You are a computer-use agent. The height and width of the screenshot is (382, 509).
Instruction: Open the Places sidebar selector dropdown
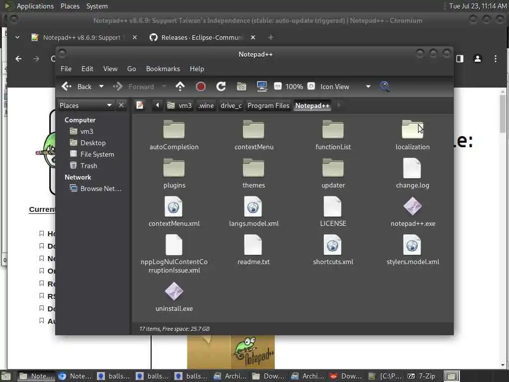[85, 105]
